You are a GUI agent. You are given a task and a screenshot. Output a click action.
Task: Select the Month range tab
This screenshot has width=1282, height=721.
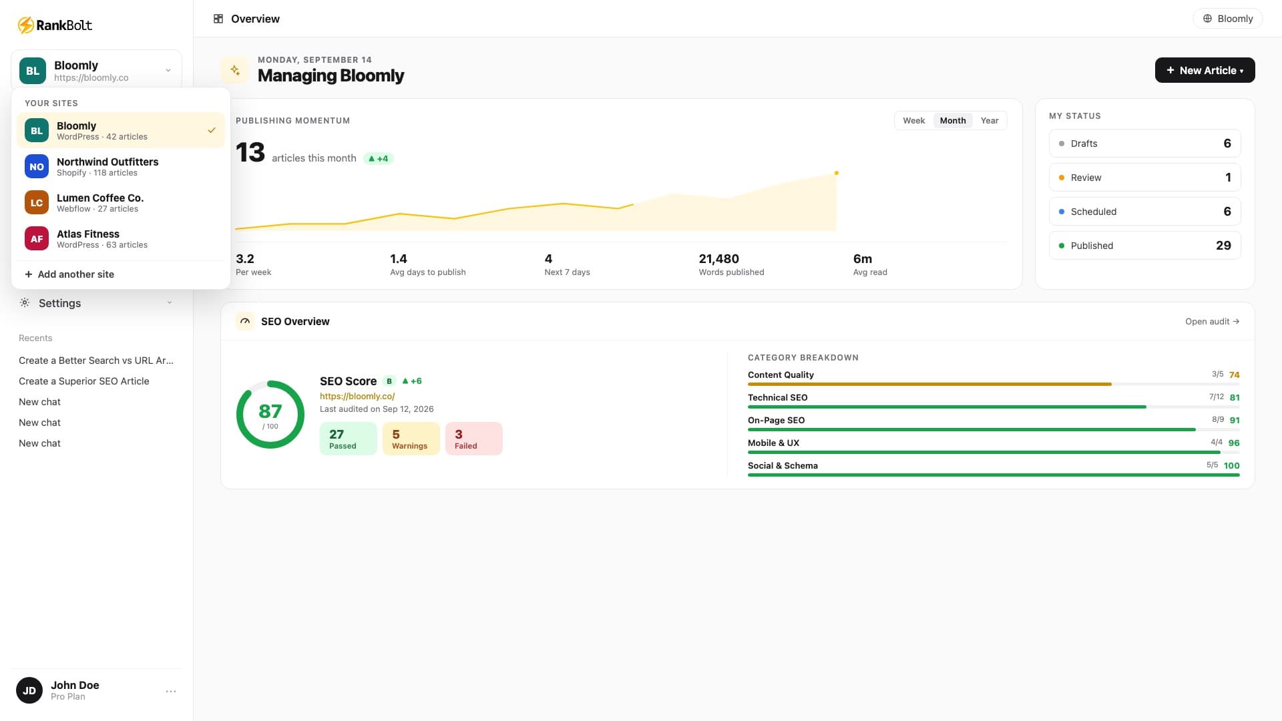point(953,121)
